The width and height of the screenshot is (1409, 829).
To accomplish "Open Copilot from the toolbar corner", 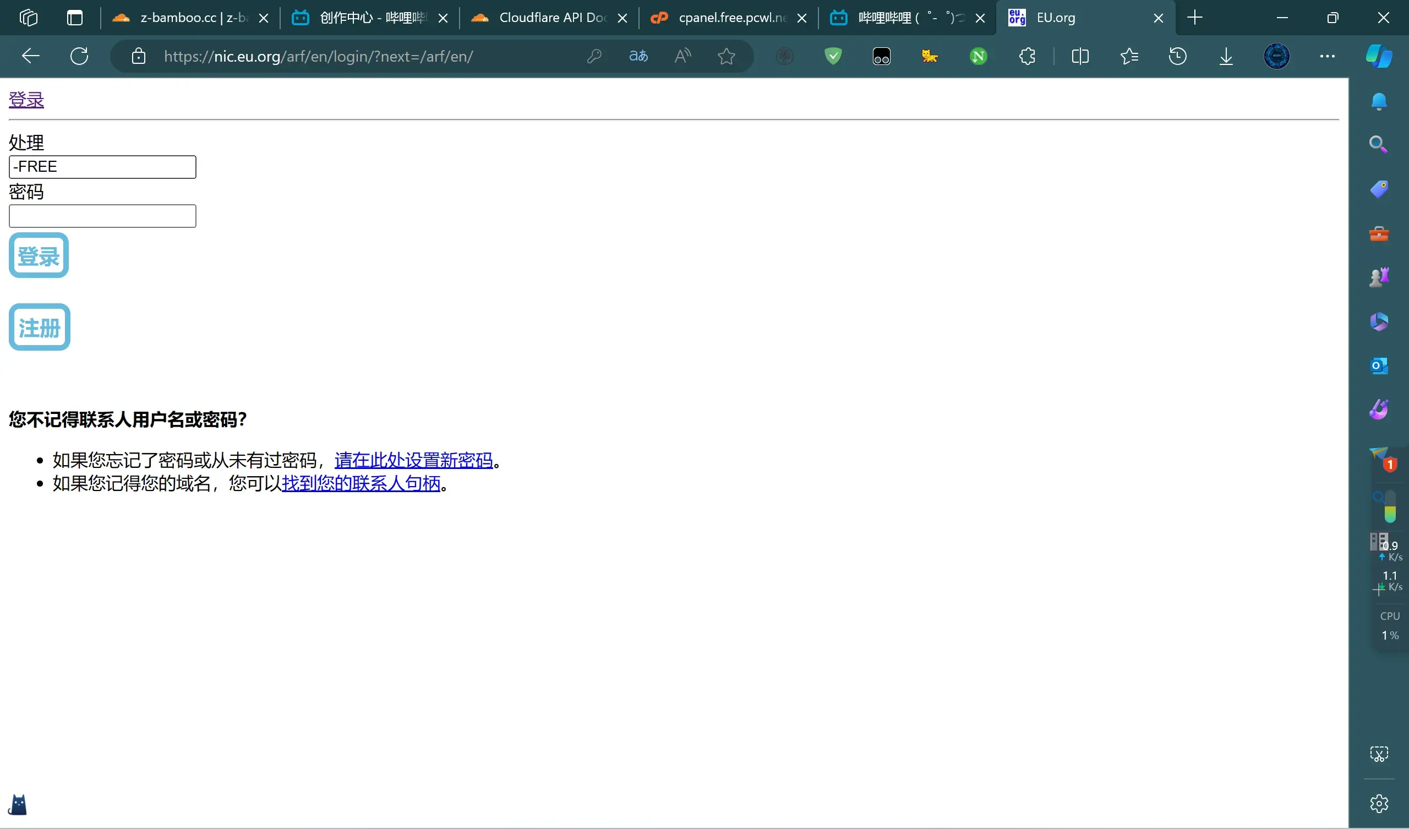I will click(x=1379, y=56).
